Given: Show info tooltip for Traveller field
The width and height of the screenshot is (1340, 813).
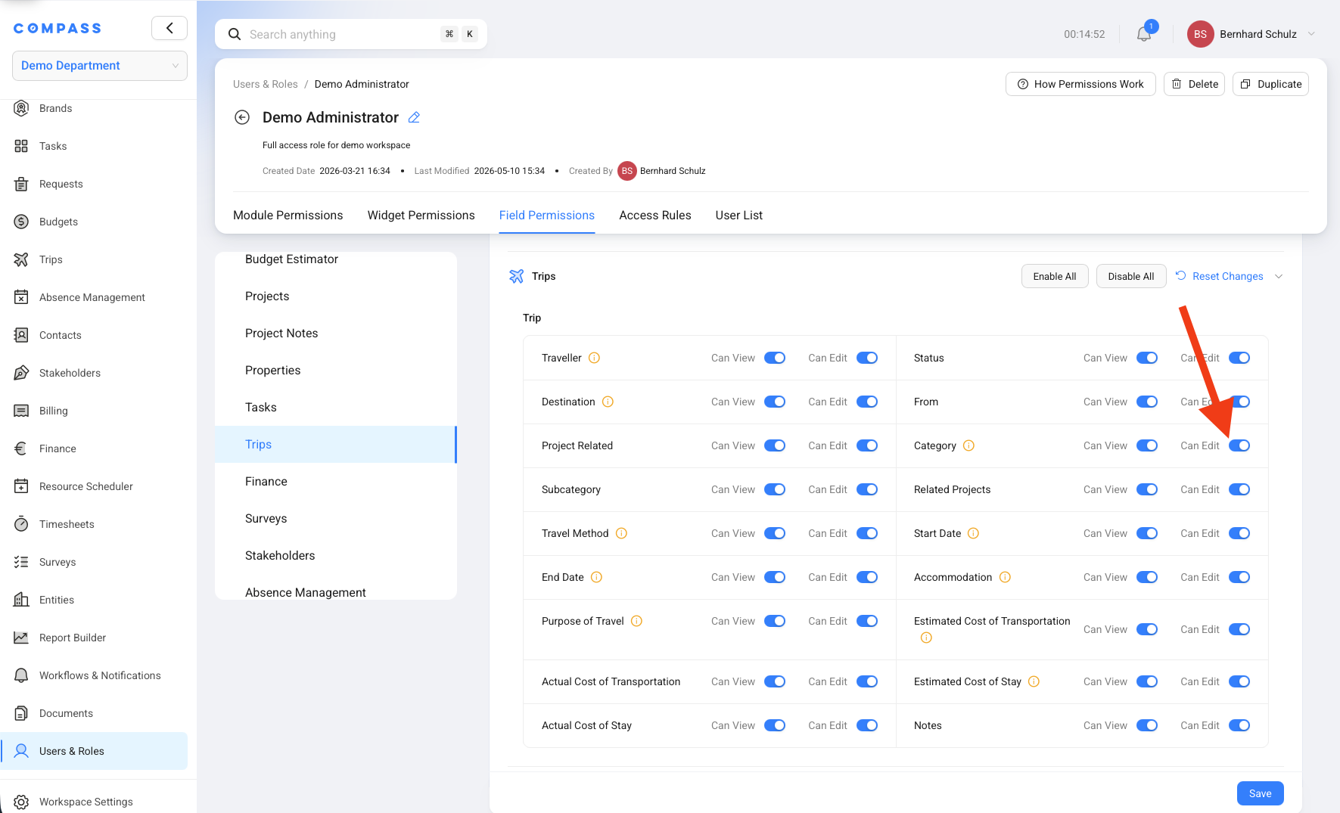Looking at the screenshot, I should (594, 358).
